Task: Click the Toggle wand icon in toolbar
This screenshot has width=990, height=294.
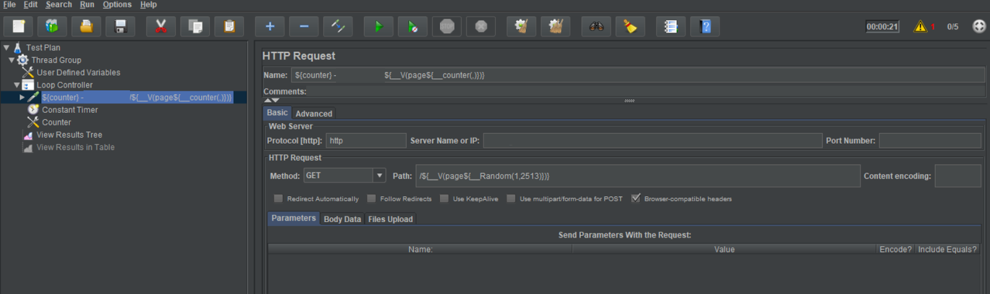Action: [338, 27]
